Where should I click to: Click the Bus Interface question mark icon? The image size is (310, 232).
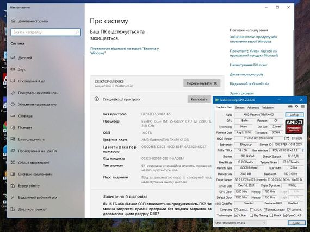[303, 150]
